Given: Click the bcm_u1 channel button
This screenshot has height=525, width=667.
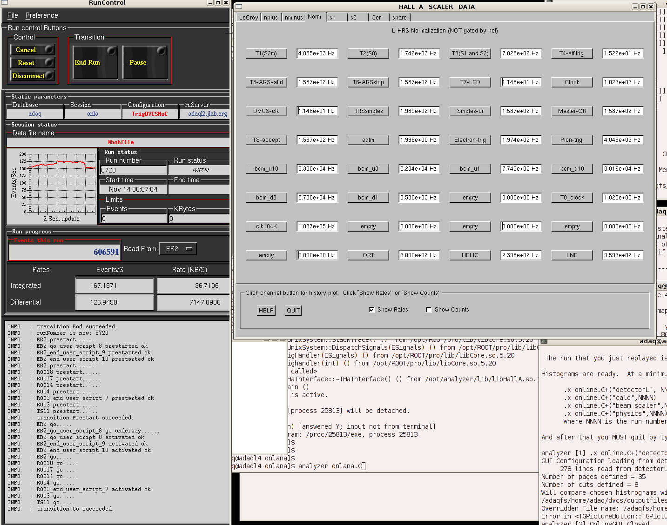Looking at the screenshot, I should [x=470, y=169].
